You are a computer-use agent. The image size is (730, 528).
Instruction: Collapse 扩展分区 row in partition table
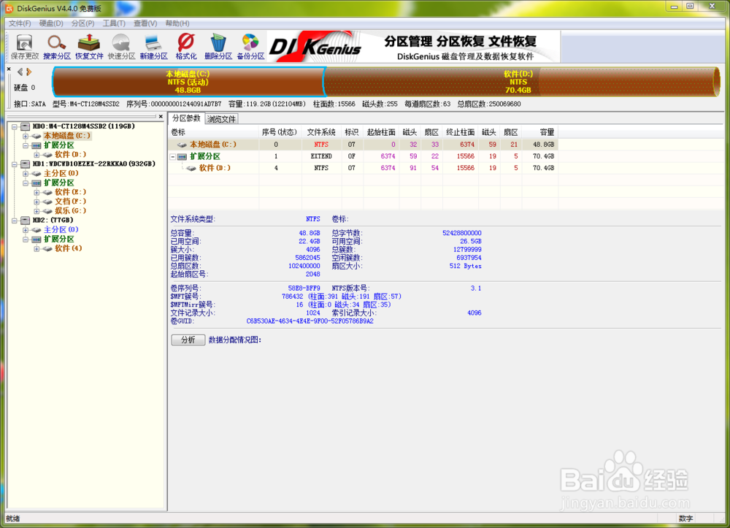click(x=173, y=157)
